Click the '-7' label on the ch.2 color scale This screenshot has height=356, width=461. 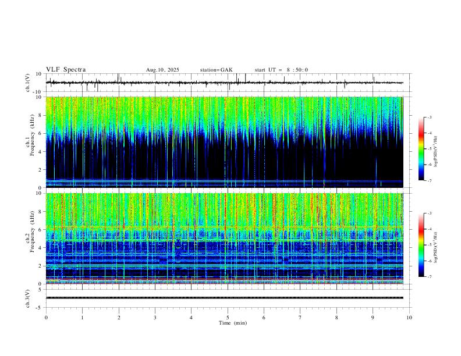tap(429, 277)
